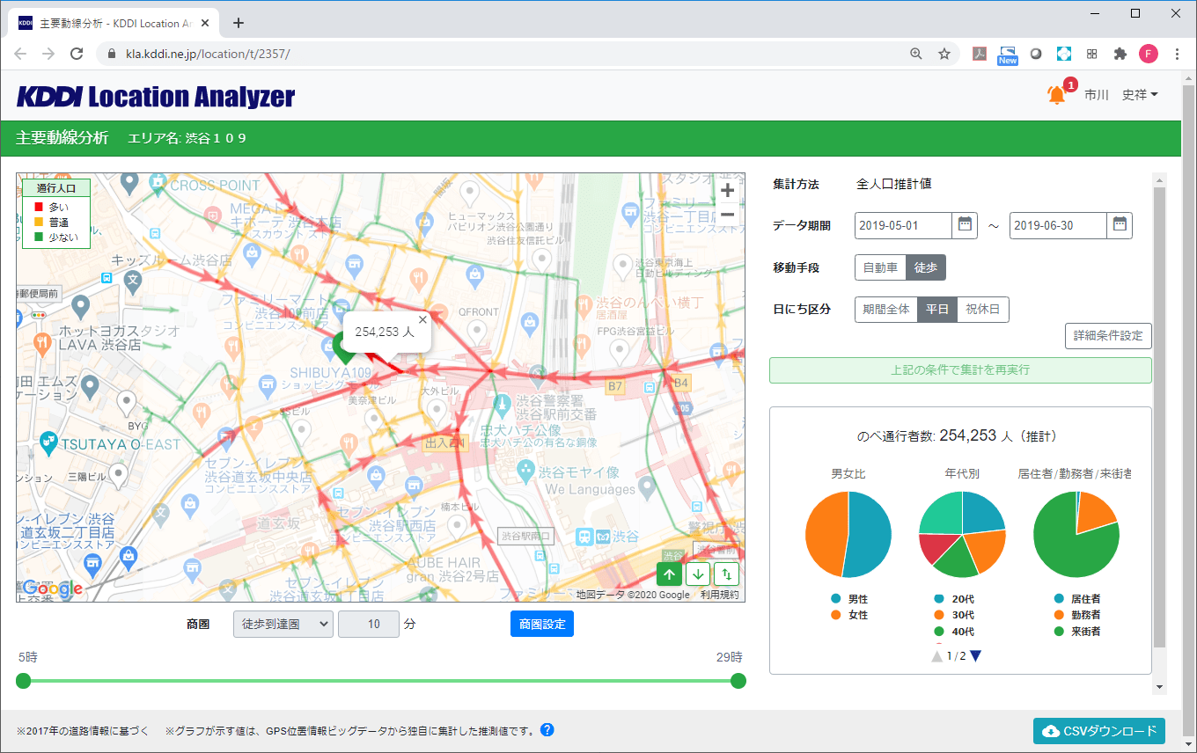Reload the browser page
The height and width of the screenshot is (753, 1197).
point(77,54)
